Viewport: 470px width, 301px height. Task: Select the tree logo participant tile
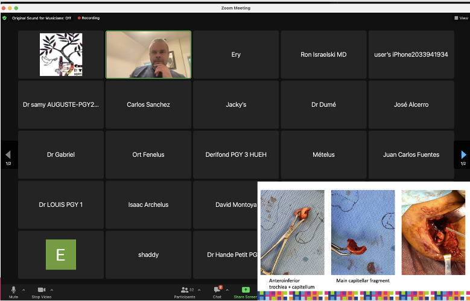point(61,54)
